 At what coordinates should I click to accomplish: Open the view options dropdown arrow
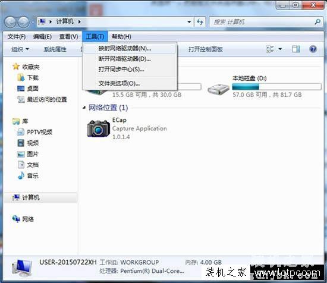click(280, 49)
